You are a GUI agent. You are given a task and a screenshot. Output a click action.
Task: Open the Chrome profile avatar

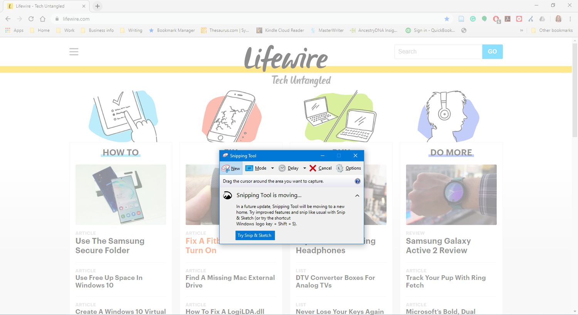tap(558, 19)
